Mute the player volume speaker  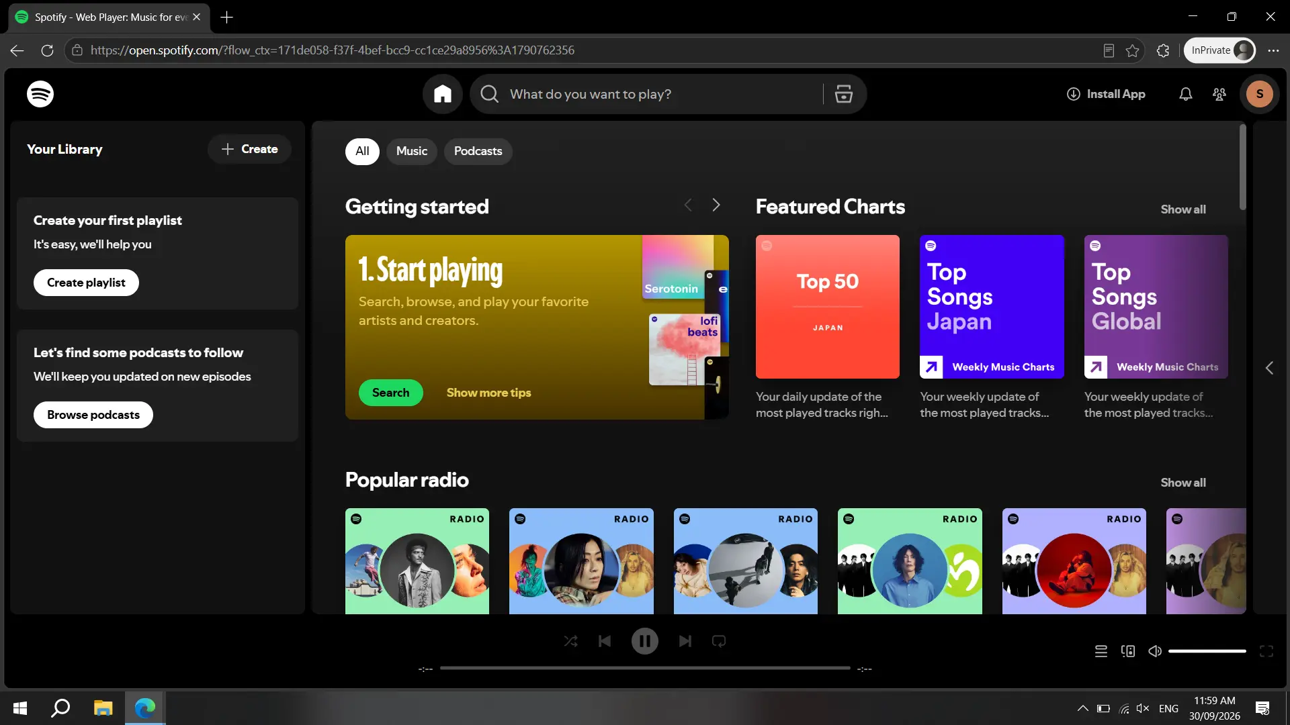(1155, 651)
